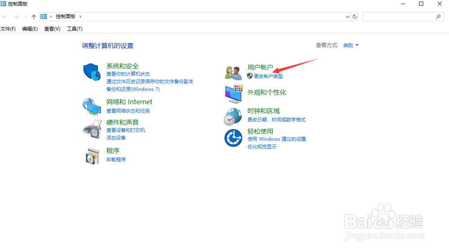Go back with the Back arrow

4,17
